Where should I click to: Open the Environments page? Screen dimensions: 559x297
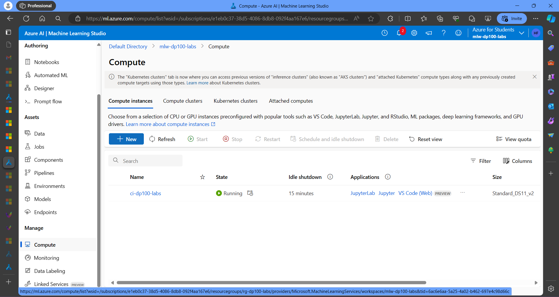tap(45, 186)
